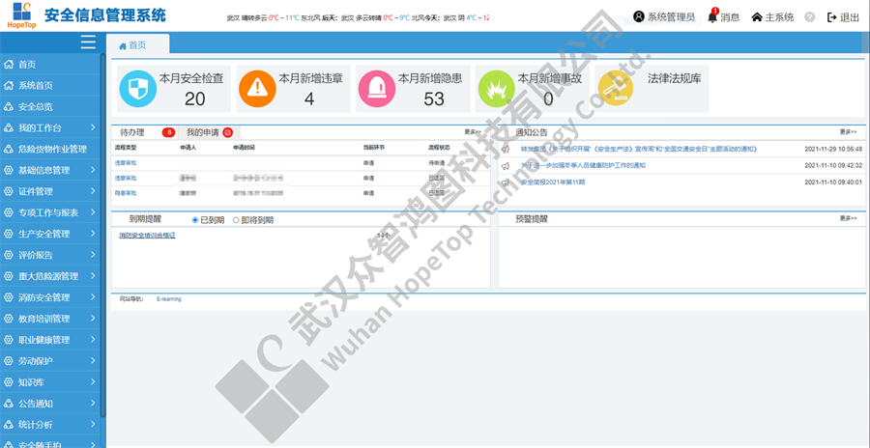Click 证件管理 sidebar gear icon

pyautogui.click(x=9, y=191)
